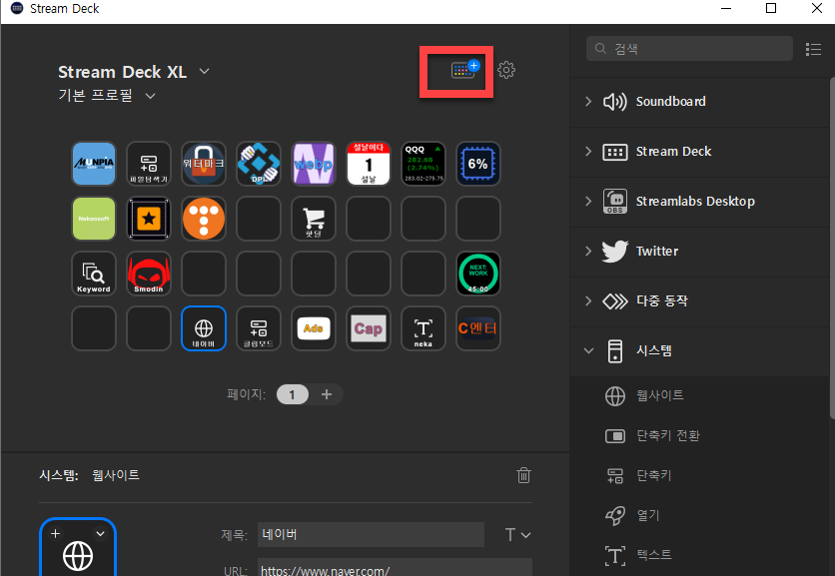
Task: Click the actions list scrollbar
Action: pos(832,249)
